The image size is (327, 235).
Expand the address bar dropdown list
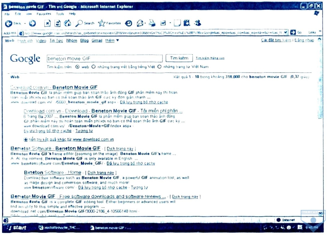click(x=285, y=33)
